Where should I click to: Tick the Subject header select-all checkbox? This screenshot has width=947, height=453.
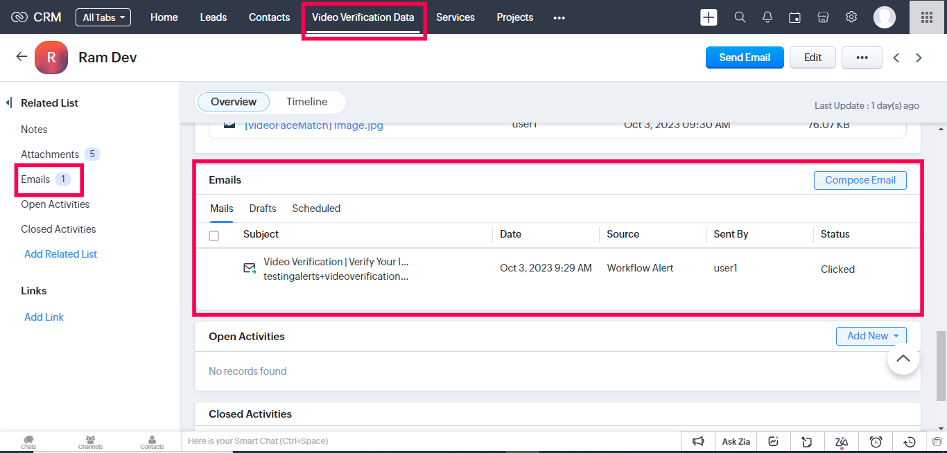(x=214, y=236)
